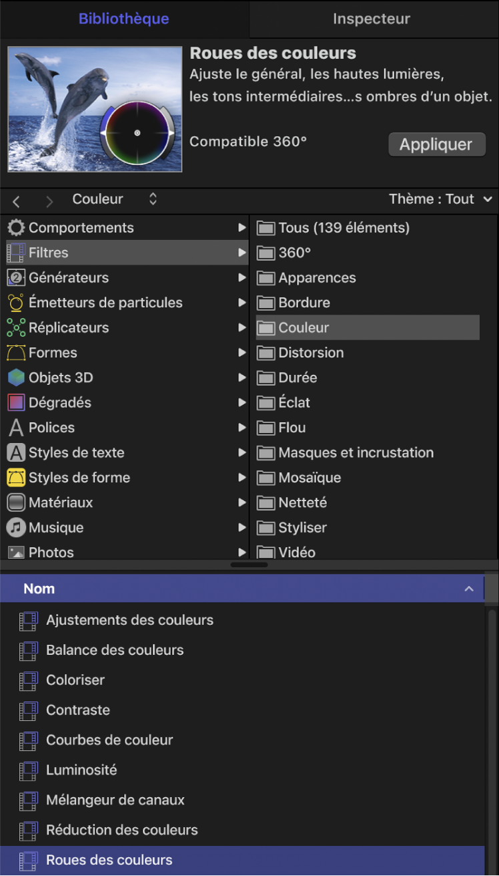Select the Coloriser filter icon
Image resolution: width=499 pixels, height=876 pixels.
(28, 680)
